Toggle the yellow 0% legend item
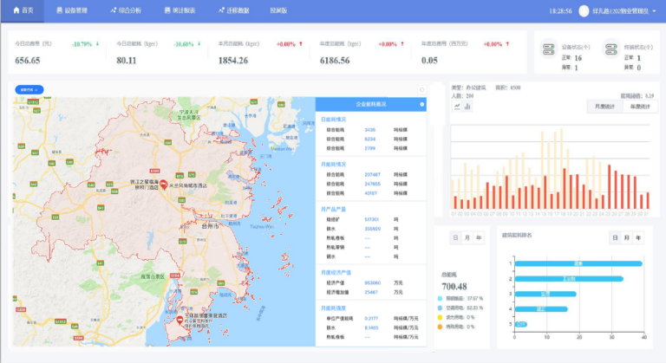This screenshot has height=363, width=666. [x=456, y=317]
